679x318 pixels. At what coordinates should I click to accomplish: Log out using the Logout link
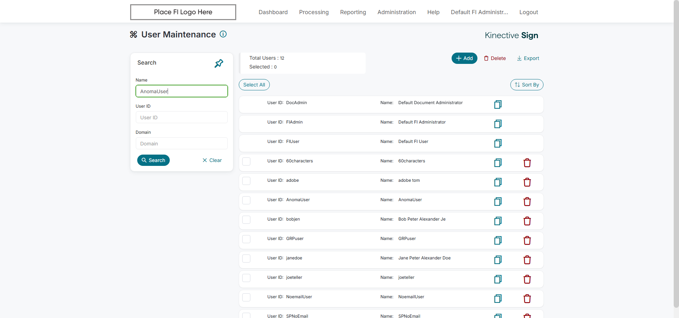click(x=529, y=12)
